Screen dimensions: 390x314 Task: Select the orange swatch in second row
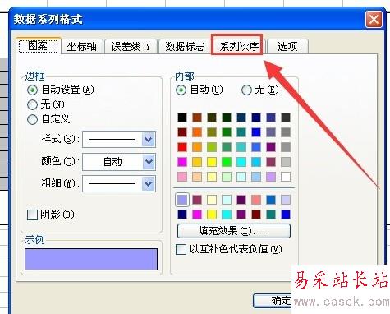[x=197, y=132]
